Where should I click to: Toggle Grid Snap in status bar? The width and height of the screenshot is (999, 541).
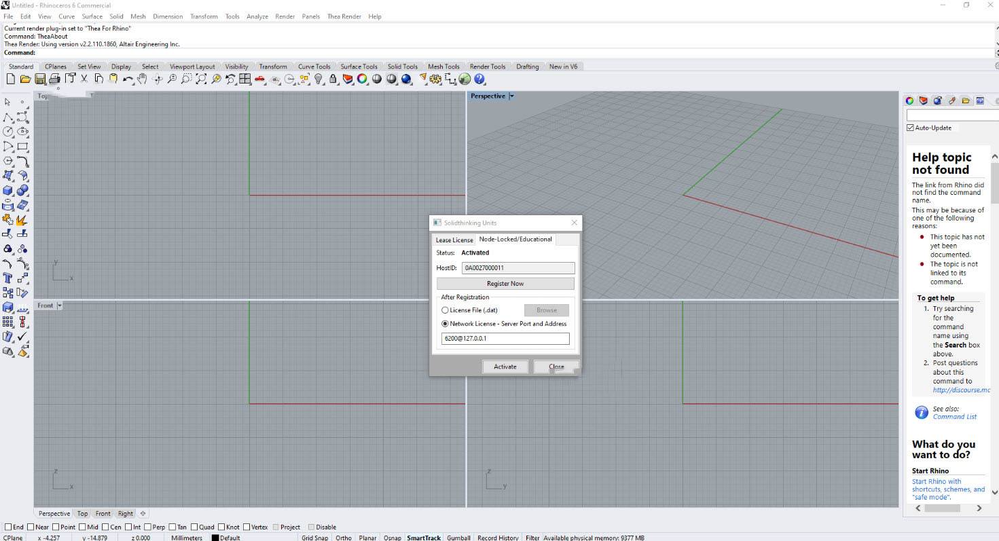314,538
